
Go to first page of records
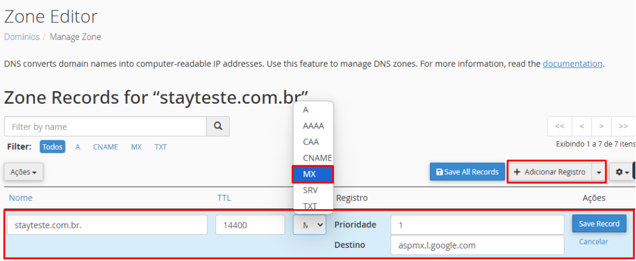point(559,126)
